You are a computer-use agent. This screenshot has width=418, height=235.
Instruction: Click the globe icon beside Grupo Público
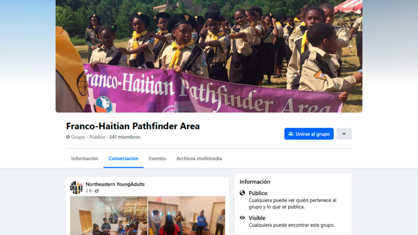click(x=68, y=137)
